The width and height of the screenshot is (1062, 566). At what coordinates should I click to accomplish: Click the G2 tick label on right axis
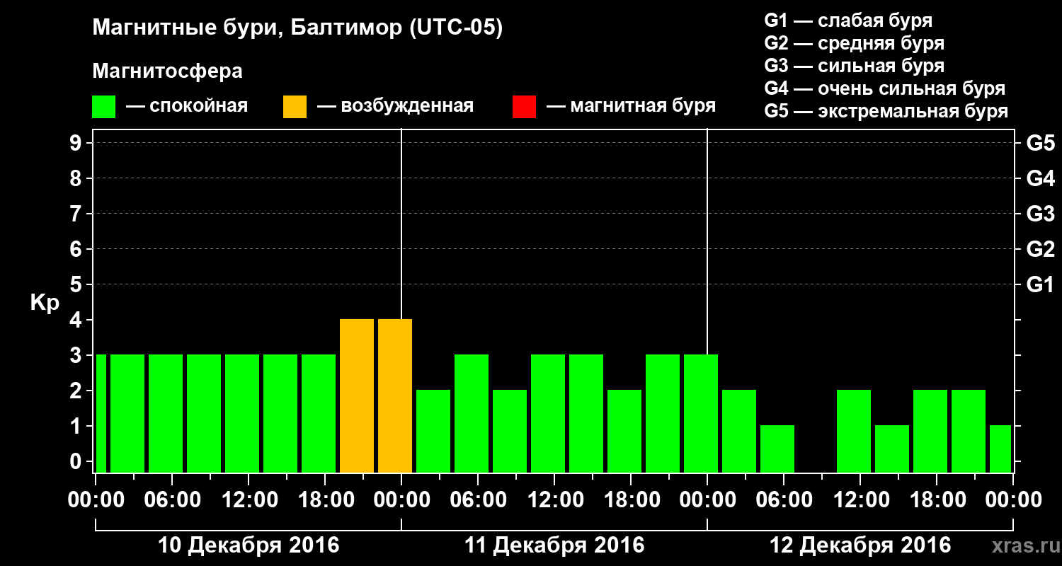[1040, 249]
